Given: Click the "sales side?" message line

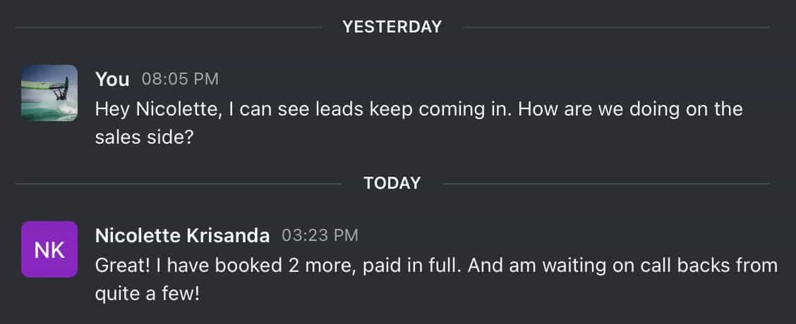Looking at the screenshot, I should 144,137.
